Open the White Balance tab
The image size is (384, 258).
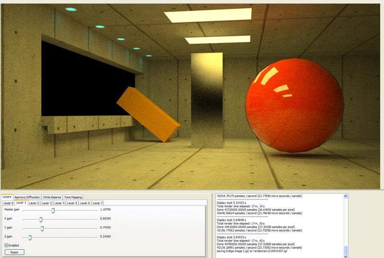tap(52, 197)
